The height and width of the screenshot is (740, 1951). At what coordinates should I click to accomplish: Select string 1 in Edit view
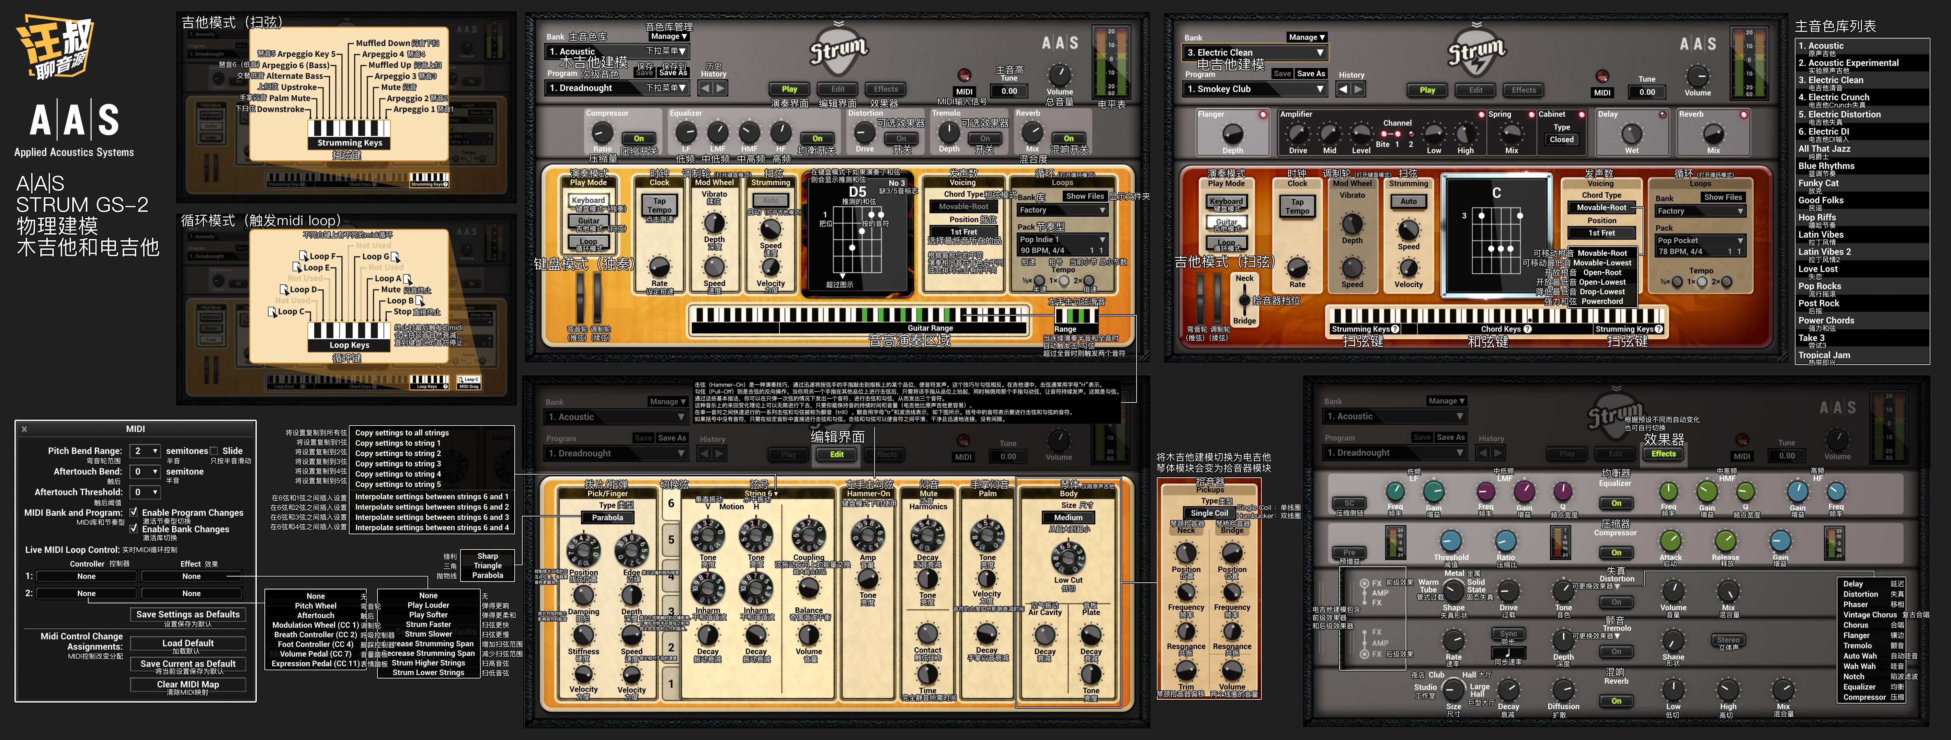[671, 684]
